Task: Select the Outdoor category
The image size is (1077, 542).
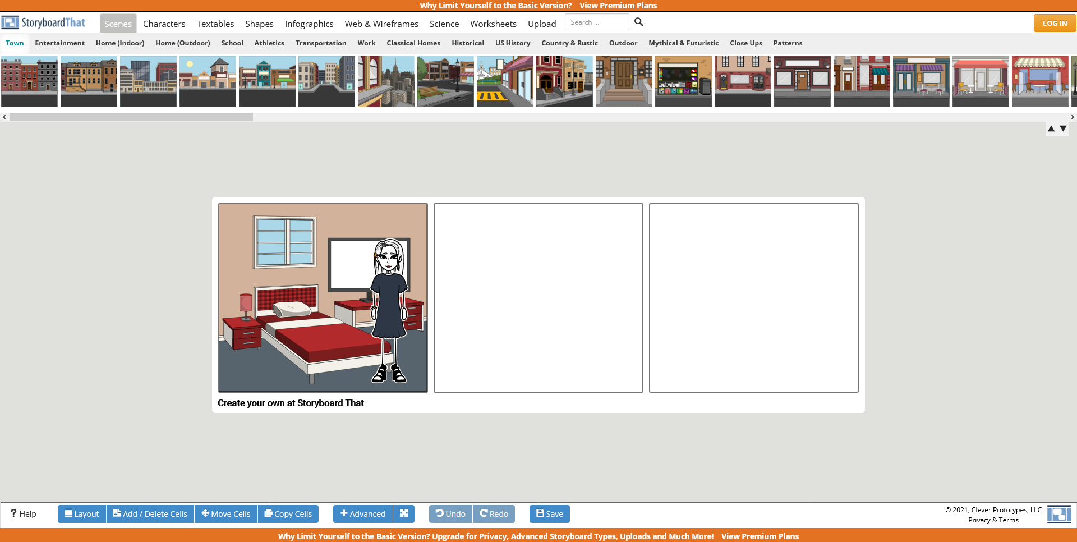Action: click(x=623, y=43)
